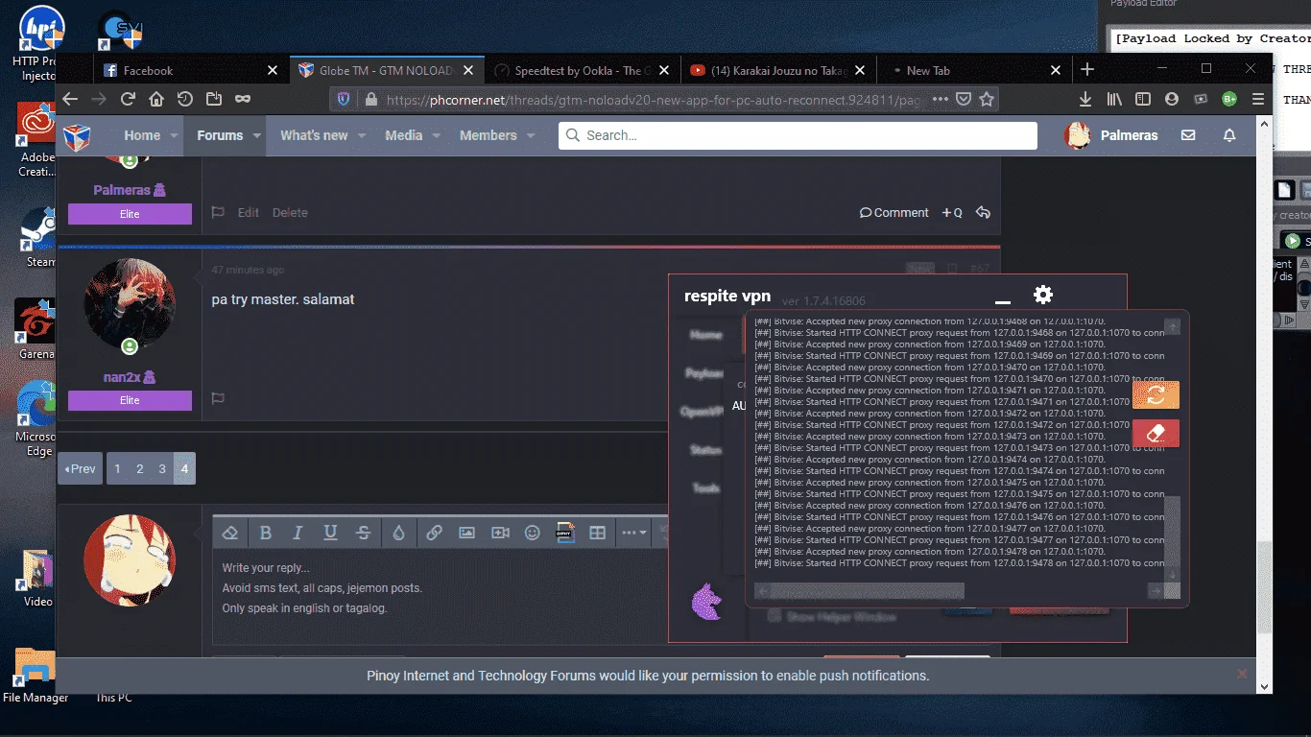Switch to the New Tab tab
The width and height of the screenshot is (1311, 737).
[973, 70]
